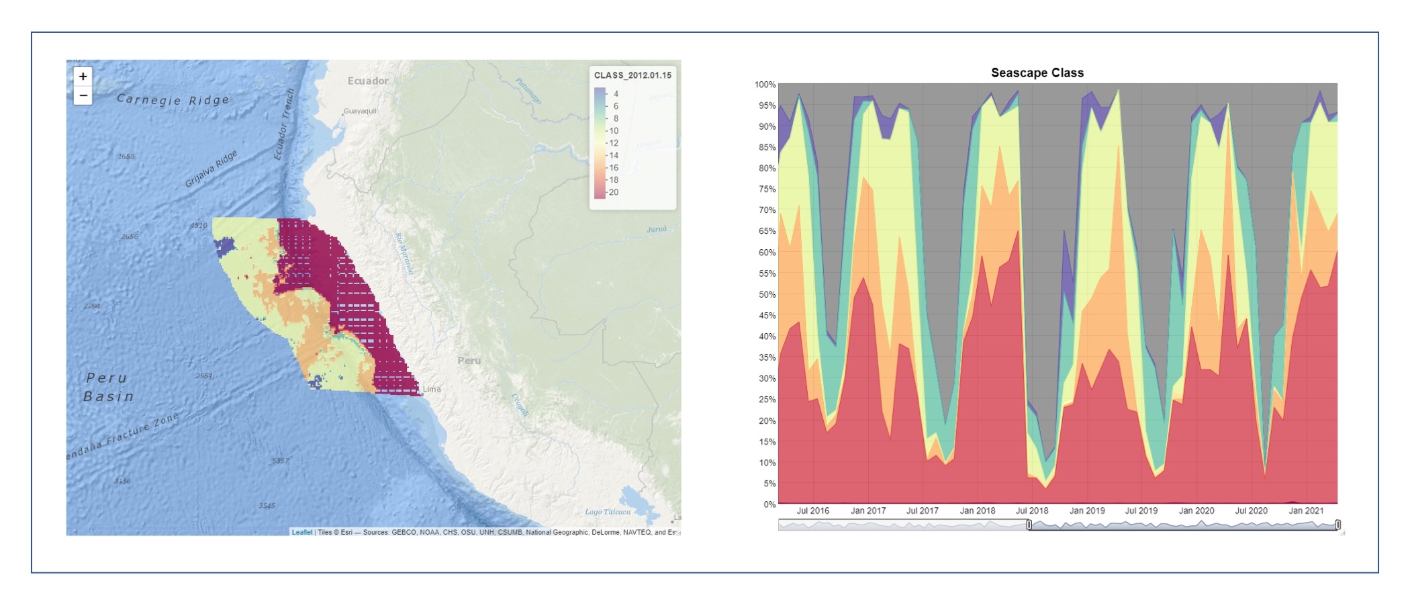Click the Jul 2016 x-axis label

(x=812, y=511)
